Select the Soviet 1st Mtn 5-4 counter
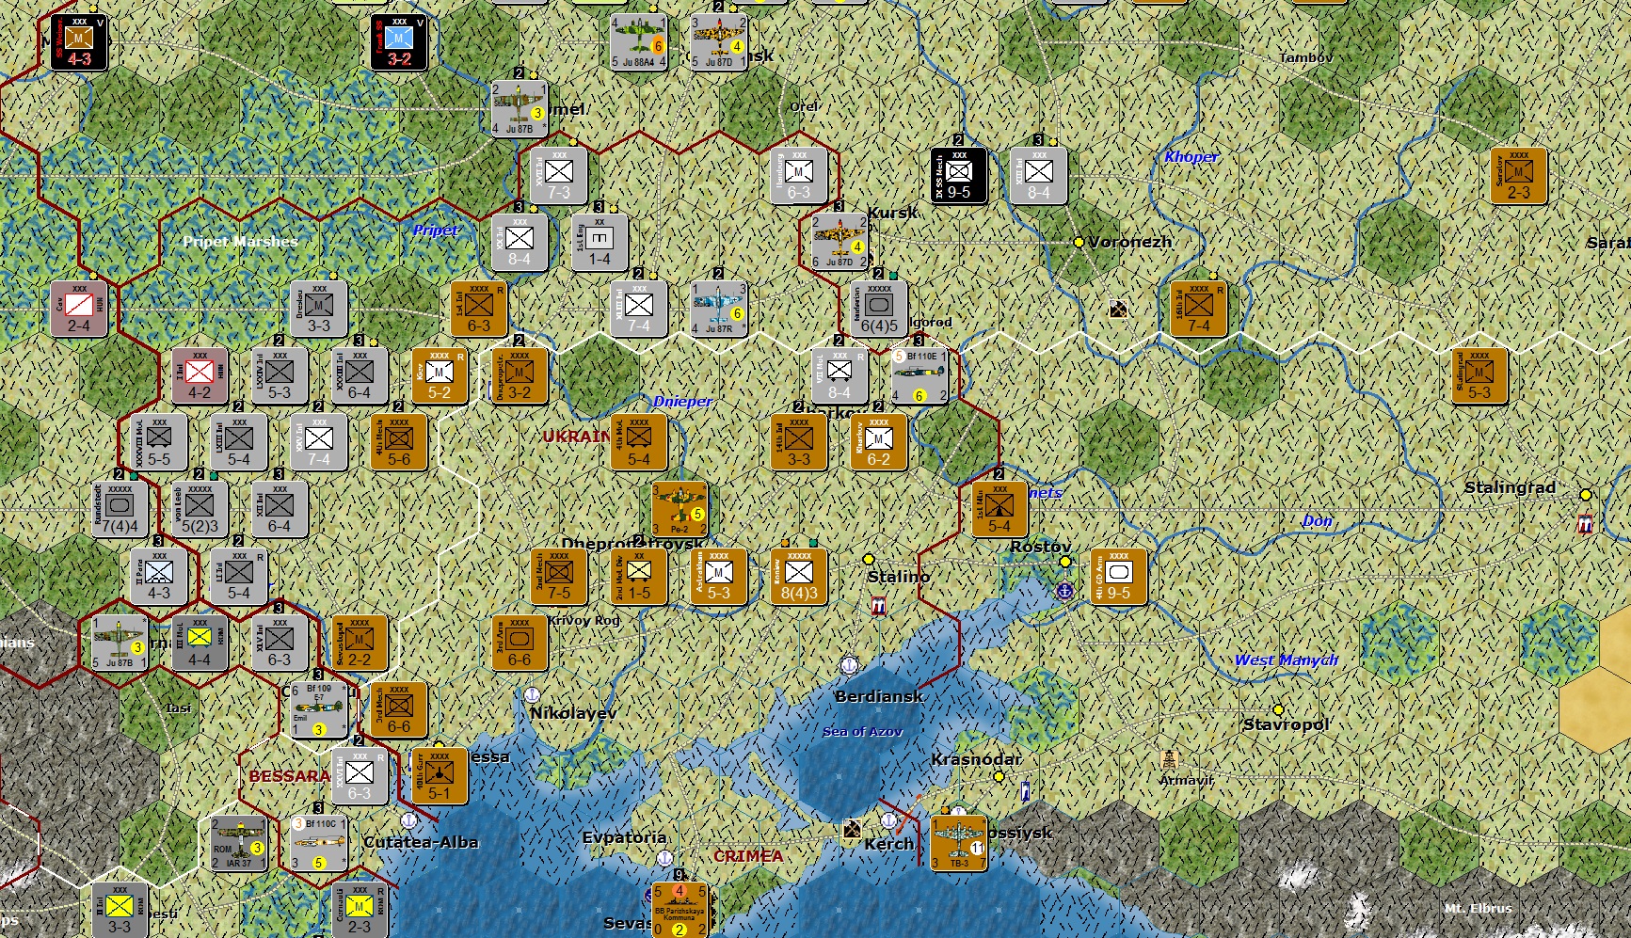1631x938 pixels. click(999, 509)
